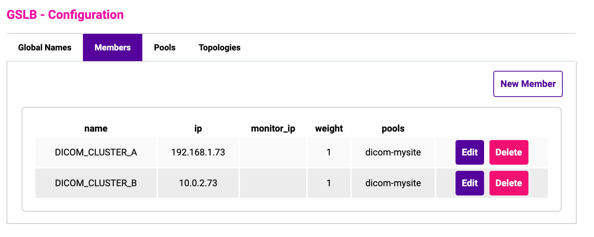Select the DICOM_CLUSTER_B name cell
The height and width of the screenshot is (237, 594).
[x=96, y=183]
